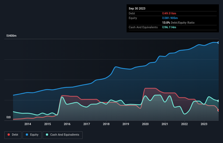
Task: Click the ₪400m y-axis label
Action: point(11,36)
